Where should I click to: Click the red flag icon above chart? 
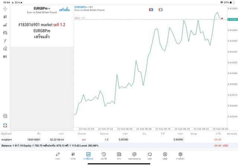(151, 9)
